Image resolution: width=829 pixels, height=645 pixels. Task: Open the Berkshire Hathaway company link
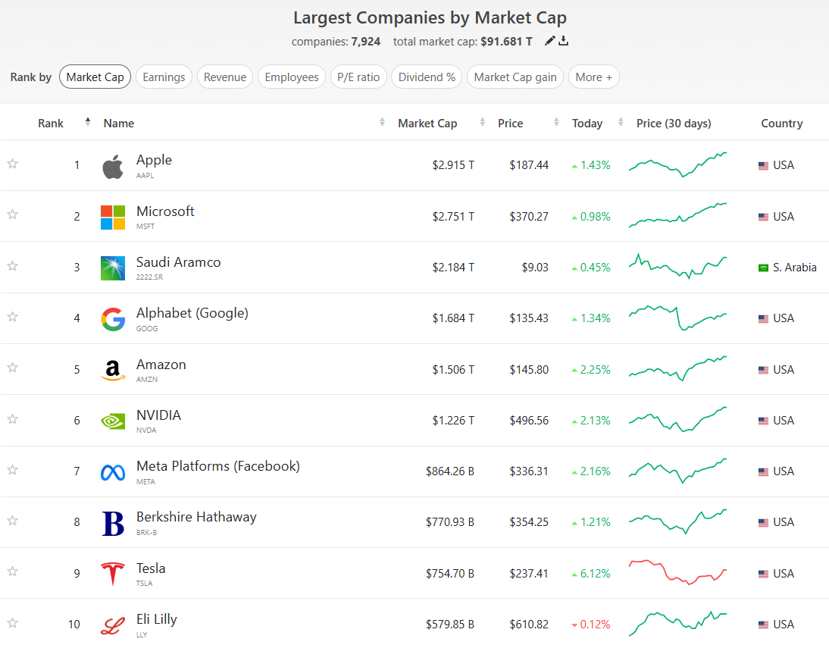click(x=196, y=517)
